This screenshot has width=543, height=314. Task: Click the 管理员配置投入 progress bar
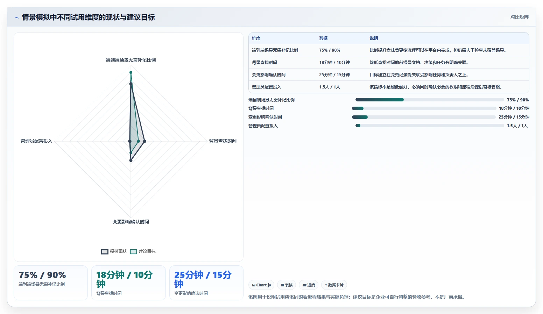pos(430,126)
